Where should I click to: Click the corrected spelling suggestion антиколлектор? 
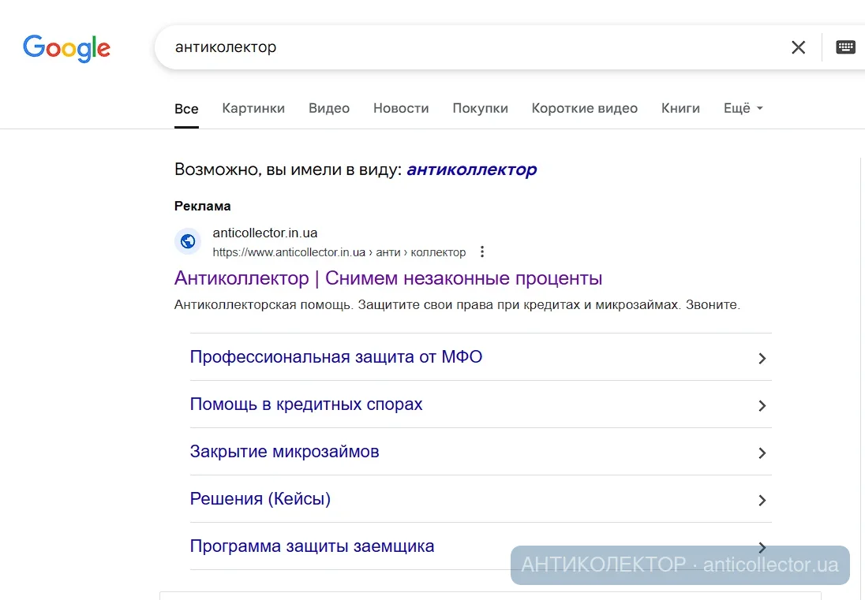(471, 169)
